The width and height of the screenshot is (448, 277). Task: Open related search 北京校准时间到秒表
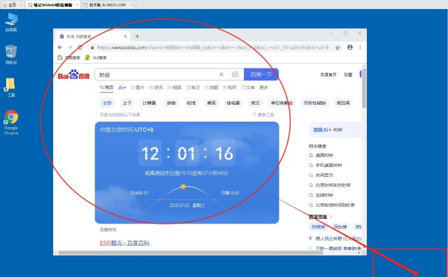coord(335,205)
